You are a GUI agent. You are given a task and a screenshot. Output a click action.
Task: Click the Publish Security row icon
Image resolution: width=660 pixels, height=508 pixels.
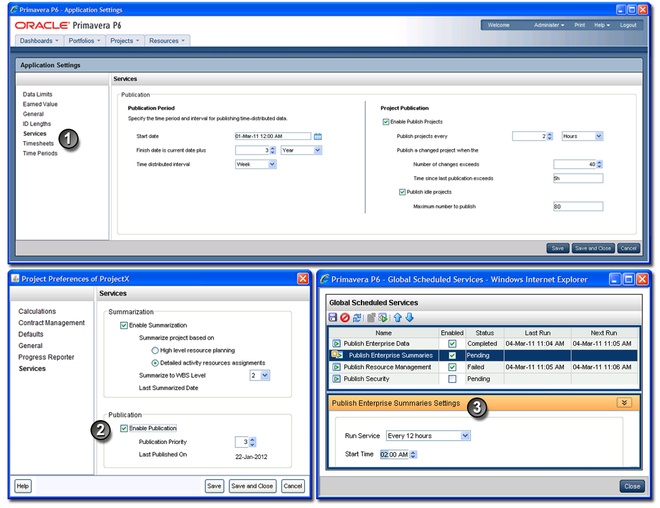[336, 379]
